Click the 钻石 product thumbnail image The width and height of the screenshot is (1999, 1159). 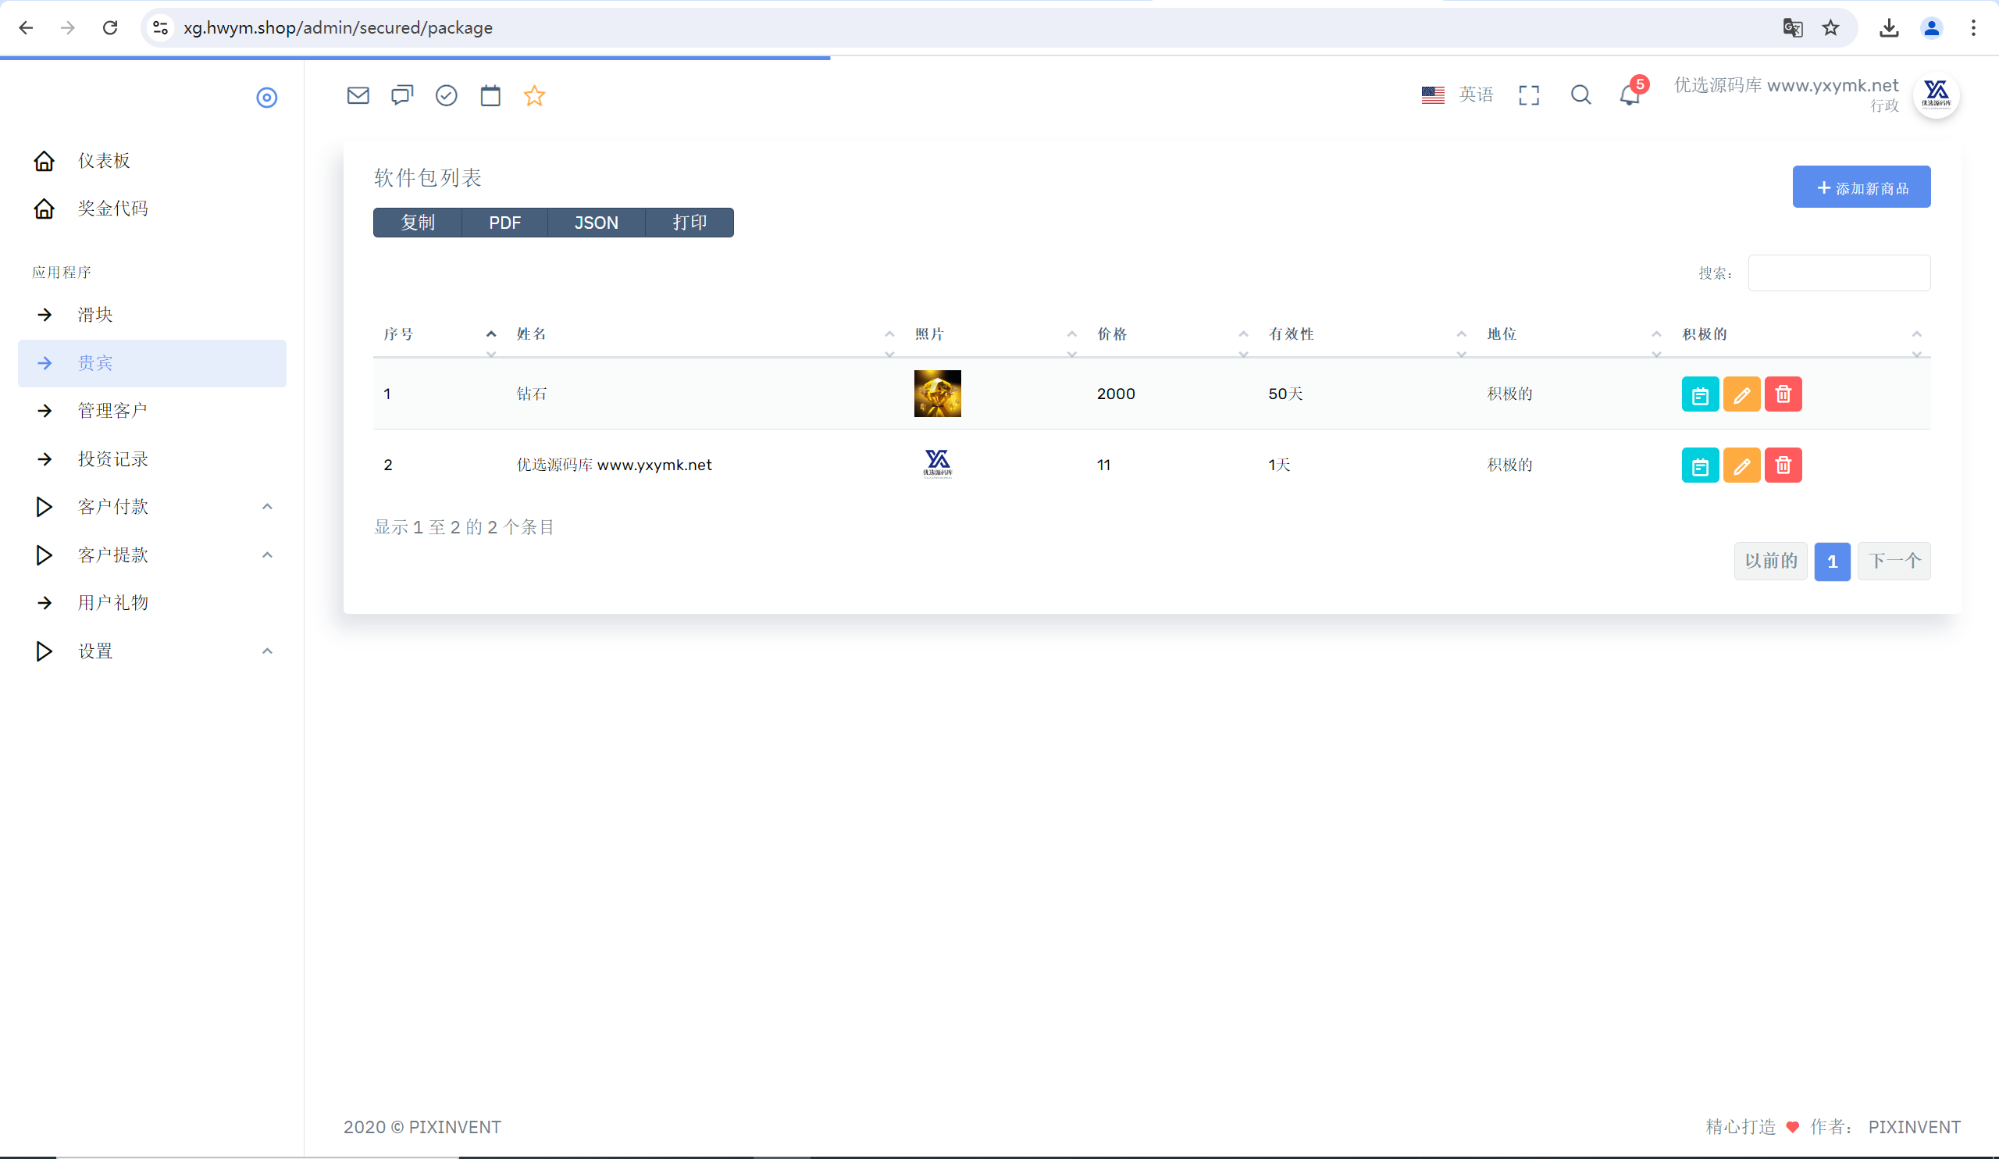click(x=937, y=394)
